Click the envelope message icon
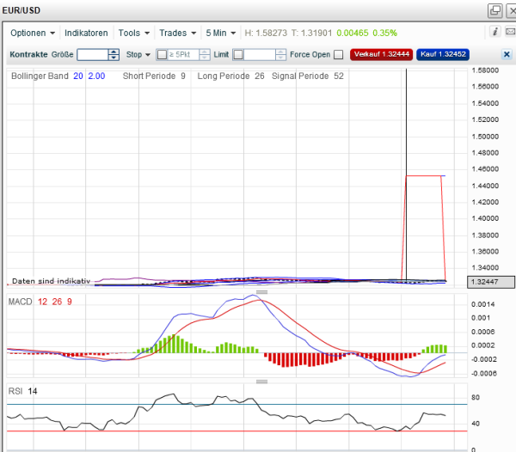Screen dimensions: 516x452 tap(510, 32)
